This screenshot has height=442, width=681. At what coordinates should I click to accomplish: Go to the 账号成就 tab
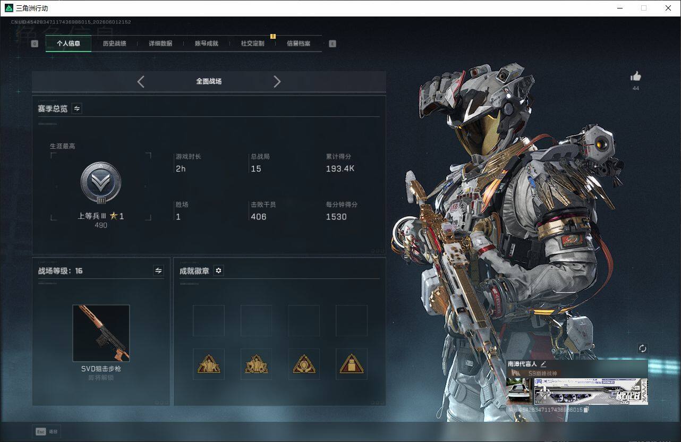[207, 44]
